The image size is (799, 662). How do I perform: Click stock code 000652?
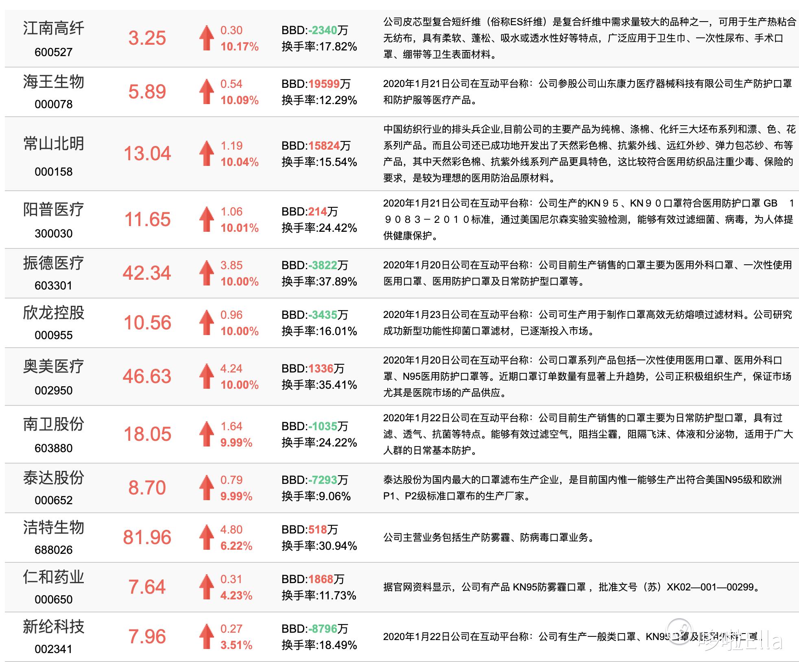pyautogui.click(x=54, y=500)
